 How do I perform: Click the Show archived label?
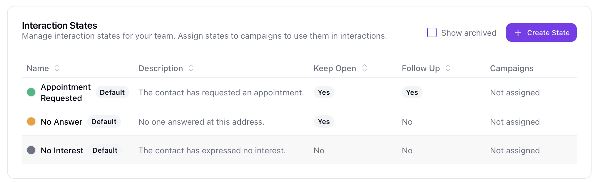click(x=469, y=33)
